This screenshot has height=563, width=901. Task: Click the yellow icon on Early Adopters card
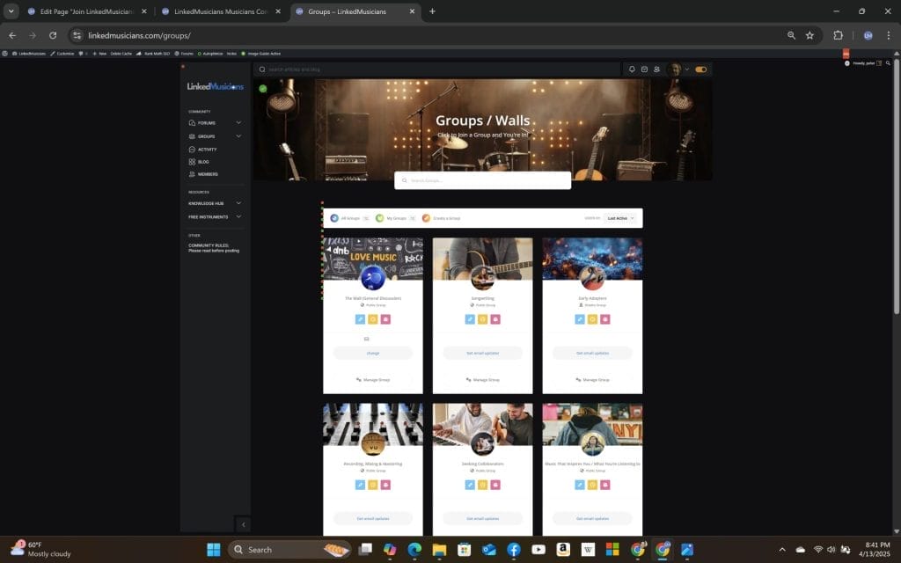tap(592, 319)
